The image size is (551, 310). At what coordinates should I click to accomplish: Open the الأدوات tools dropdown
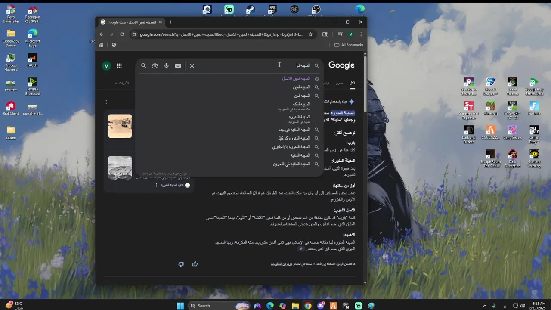(x=122, y=83)
